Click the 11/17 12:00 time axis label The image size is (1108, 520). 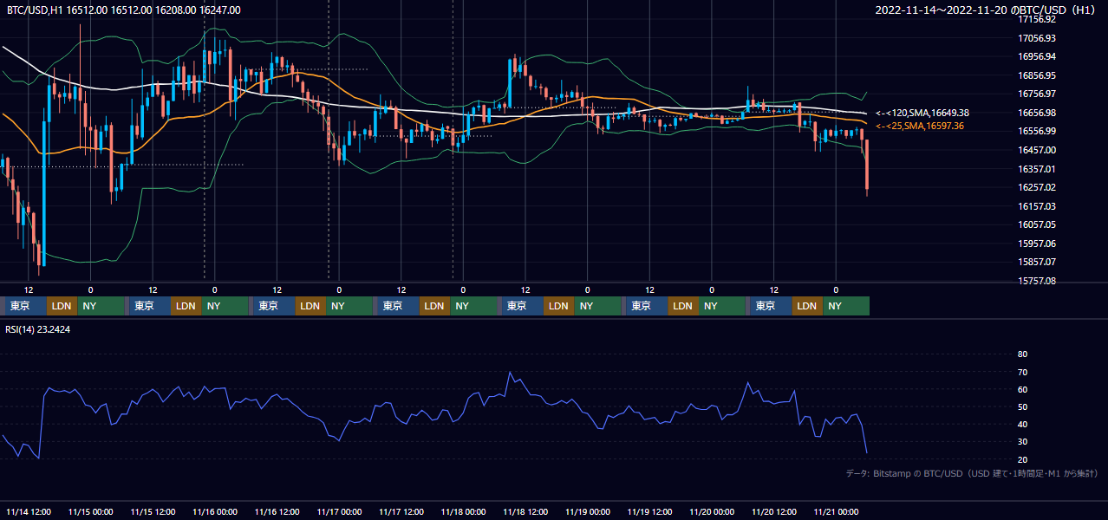[x=401, y=512]
